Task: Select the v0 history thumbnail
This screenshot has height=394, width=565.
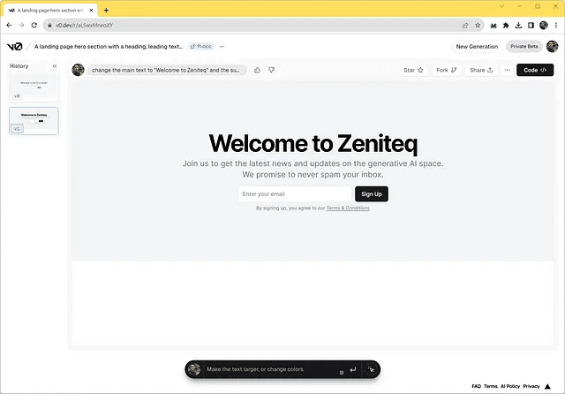Action: 34,88
